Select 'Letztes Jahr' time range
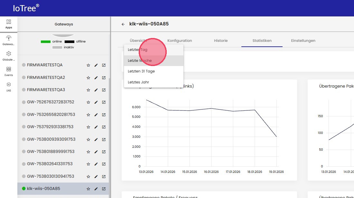The height and width of the screenshot is (198, 354). tap(138, 82)
